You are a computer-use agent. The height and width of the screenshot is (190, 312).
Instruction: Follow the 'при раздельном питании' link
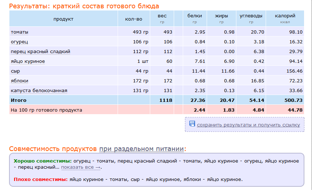click(x=142, y=149)
